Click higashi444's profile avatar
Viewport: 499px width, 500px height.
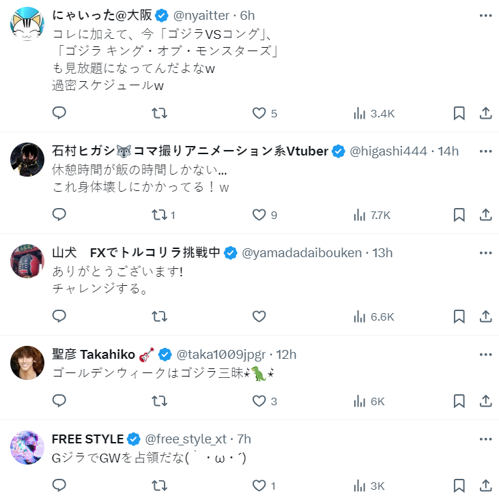tap(28, 160)
